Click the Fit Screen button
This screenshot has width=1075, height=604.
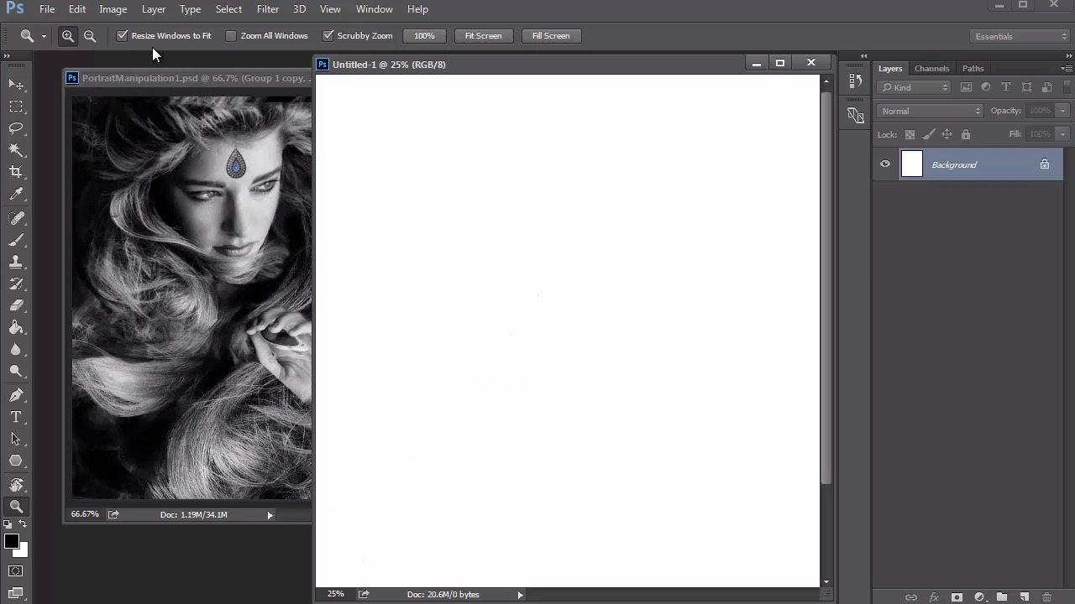[483, 36]
